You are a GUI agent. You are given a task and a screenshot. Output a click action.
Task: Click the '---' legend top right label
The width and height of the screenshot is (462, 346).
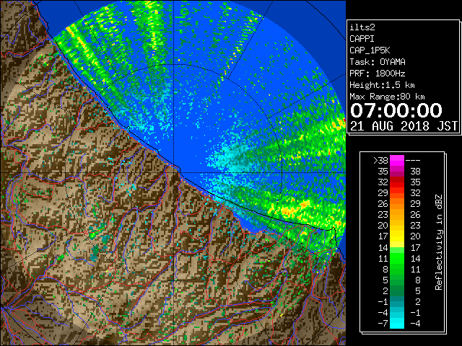click(413, 161)
